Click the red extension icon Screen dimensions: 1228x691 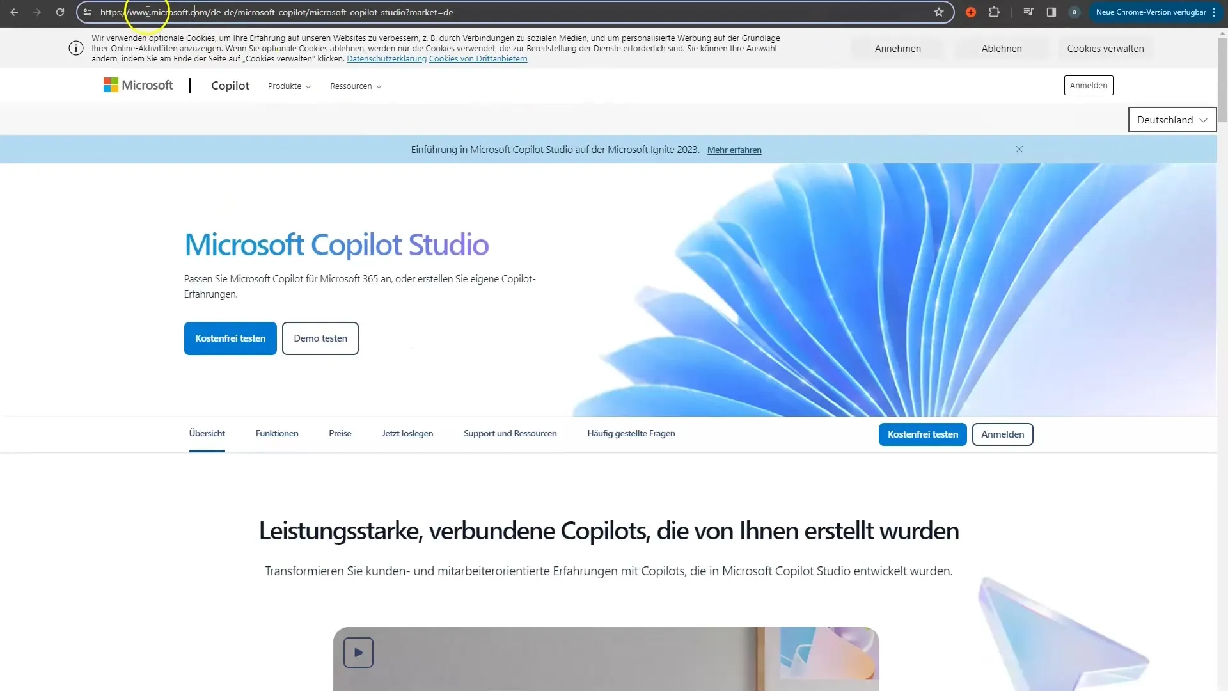tap(971, 12)
